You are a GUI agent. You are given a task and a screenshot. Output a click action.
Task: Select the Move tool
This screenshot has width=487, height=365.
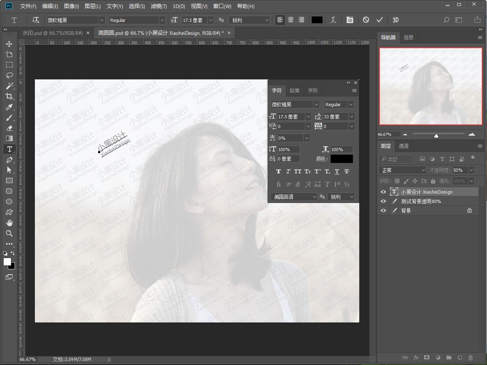[x=9, y=44]
